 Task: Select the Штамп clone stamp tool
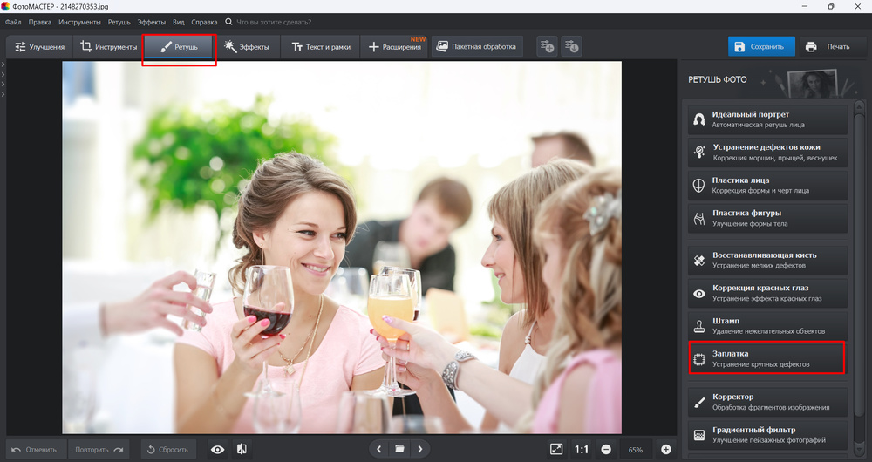click(766, 325)
